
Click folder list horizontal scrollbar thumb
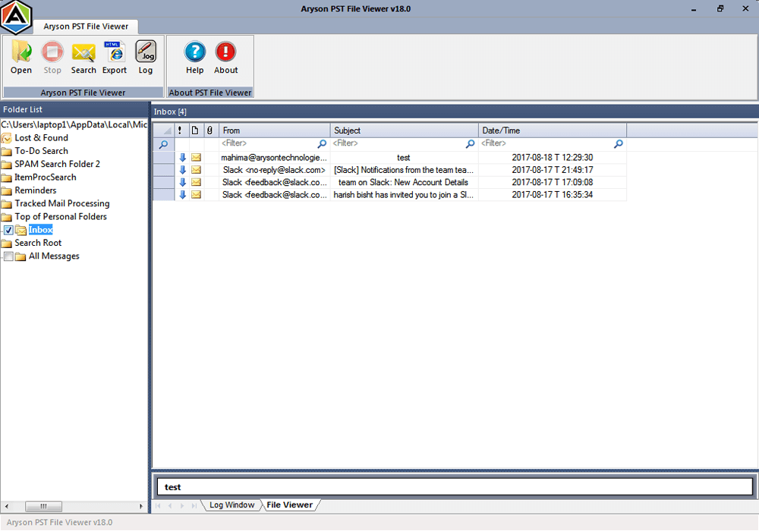tap(43, 506)
